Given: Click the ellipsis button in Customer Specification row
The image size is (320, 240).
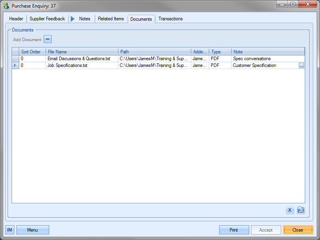Looking at the screenshot, I should click(x=301, y=65).
